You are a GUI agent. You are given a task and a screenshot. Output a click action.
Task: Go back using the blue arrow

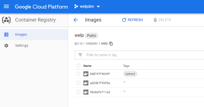(x=76, y=20)
